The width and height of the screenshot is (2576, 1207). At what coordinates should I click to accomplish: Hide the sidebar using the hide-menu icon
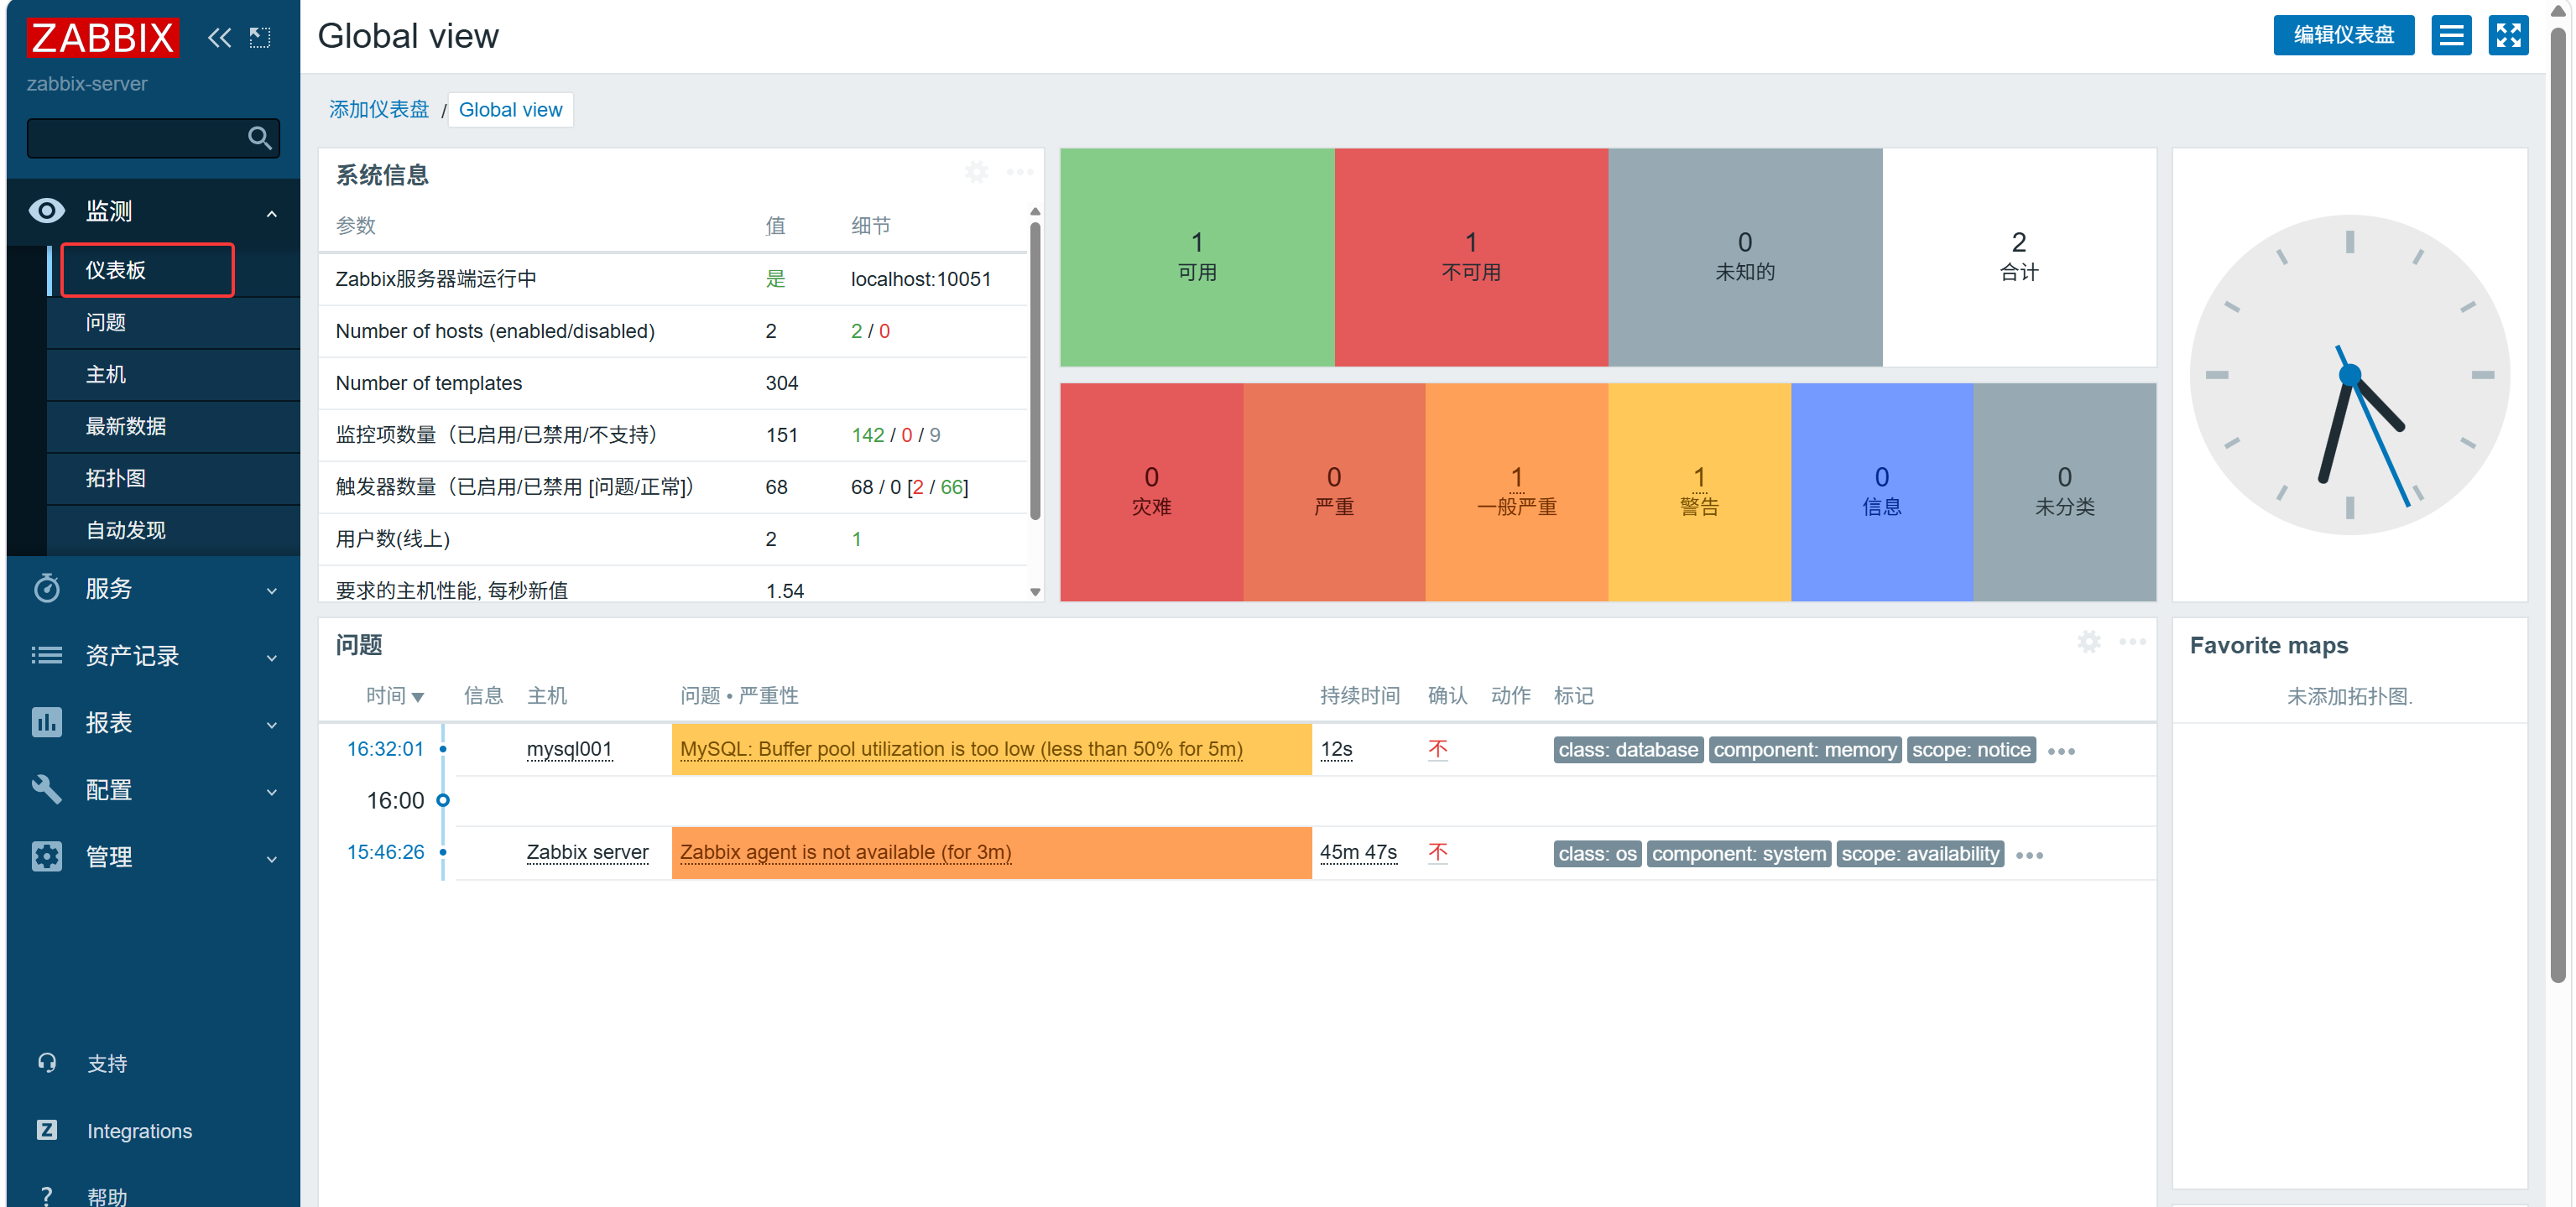pyautogui.click(x=260, y=38)
